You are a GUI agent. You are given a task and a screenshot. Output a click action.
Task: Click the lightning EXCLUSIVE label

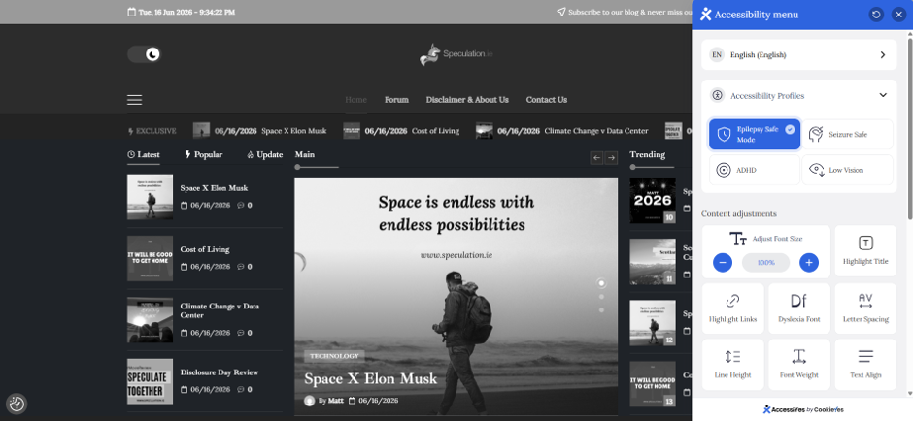click(x=152, y=131)
